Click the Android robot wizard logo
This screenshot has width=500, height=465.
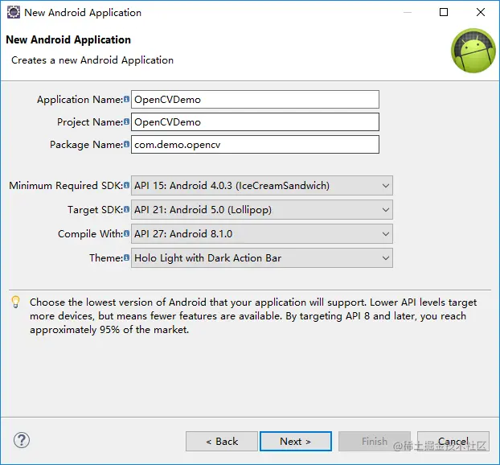point(473,51)
